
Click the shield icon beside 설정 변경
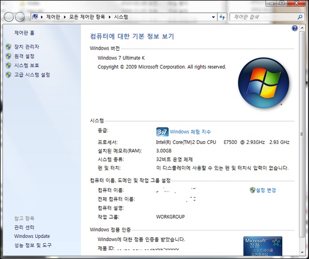(252, 190)
